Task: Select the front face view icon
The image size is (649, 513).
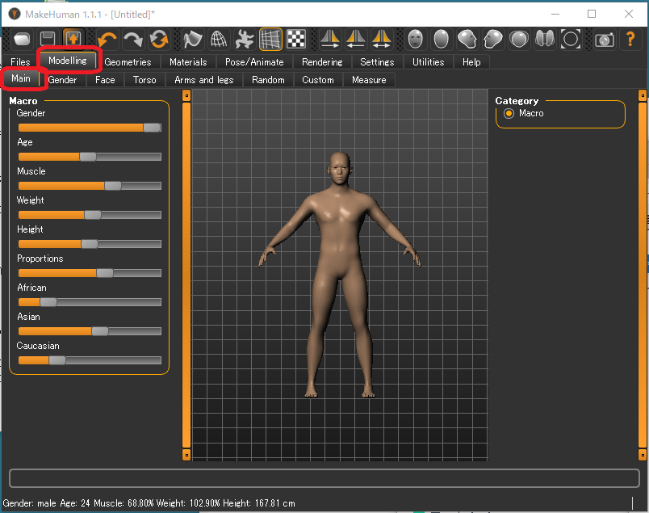Action: pos(416,39)
